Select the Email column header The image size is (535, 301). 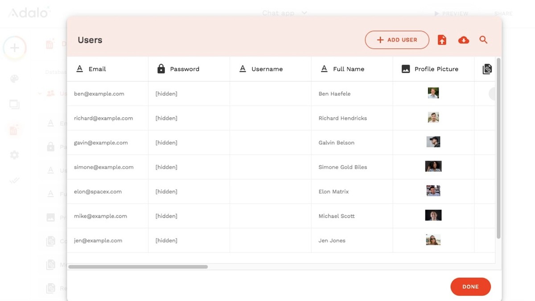(x=97, y=69)
